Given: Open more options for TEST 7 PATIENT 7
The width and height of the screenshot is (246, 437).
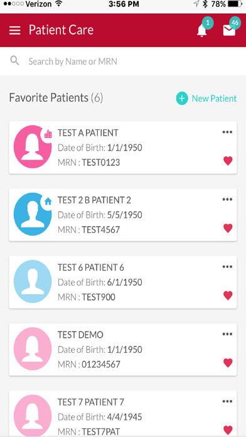Looking at the screenshot, I should [x=227, y=401].
